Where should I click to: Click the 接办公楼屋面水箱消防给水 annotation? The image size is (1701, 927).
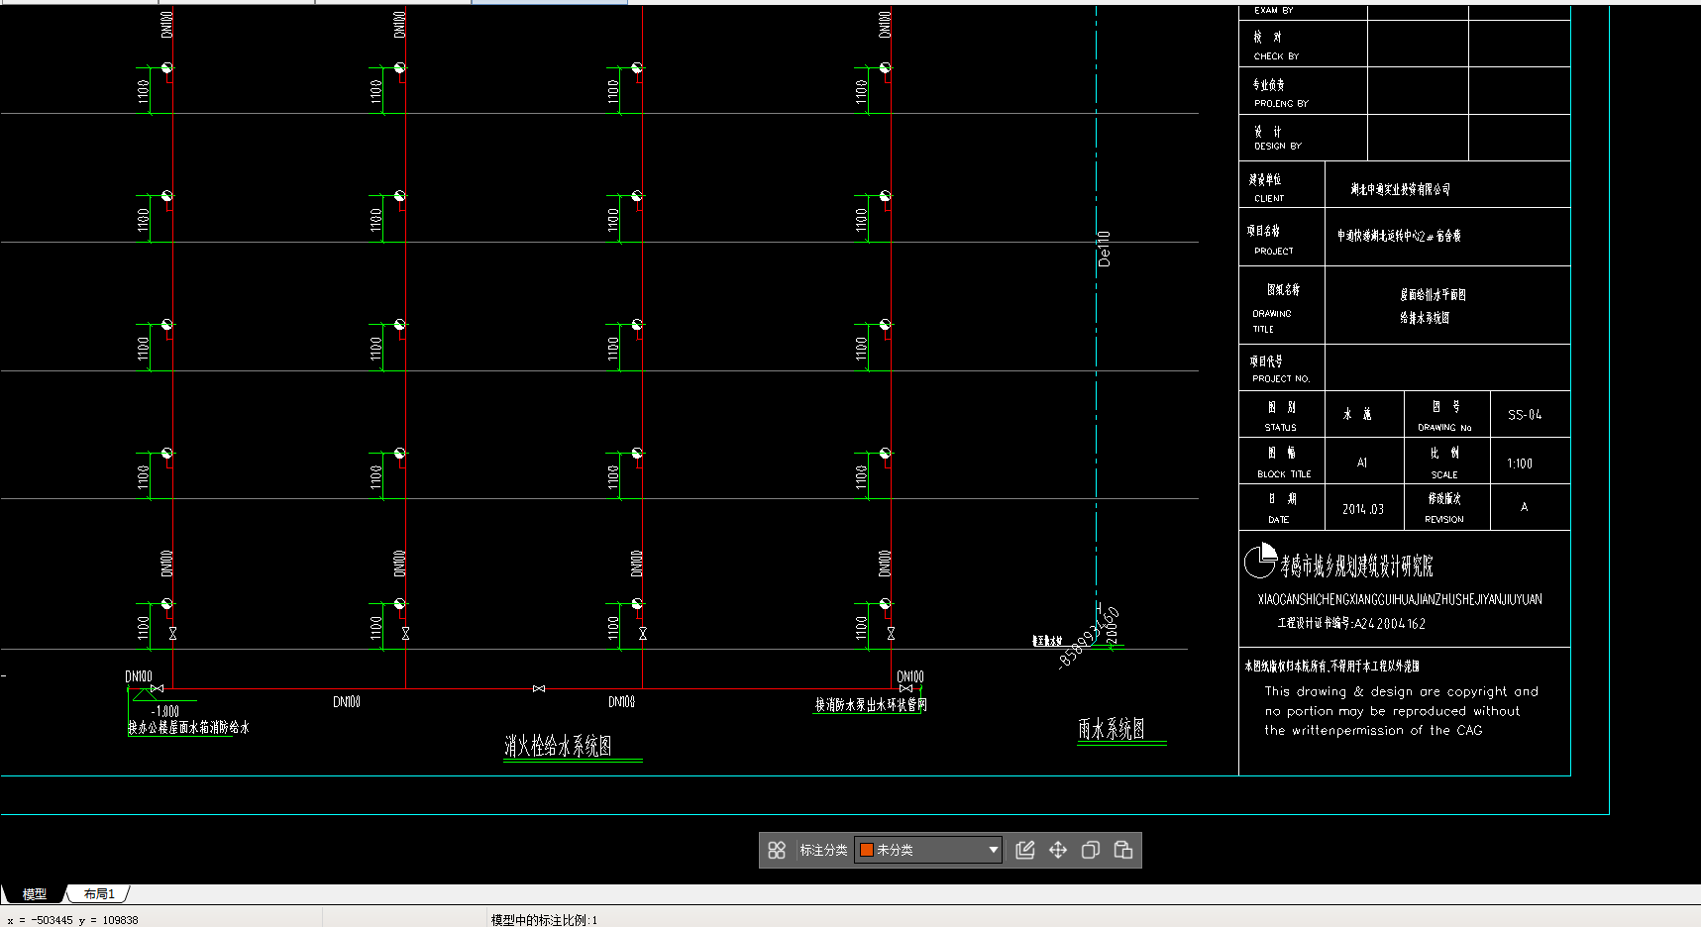[188, 727]
